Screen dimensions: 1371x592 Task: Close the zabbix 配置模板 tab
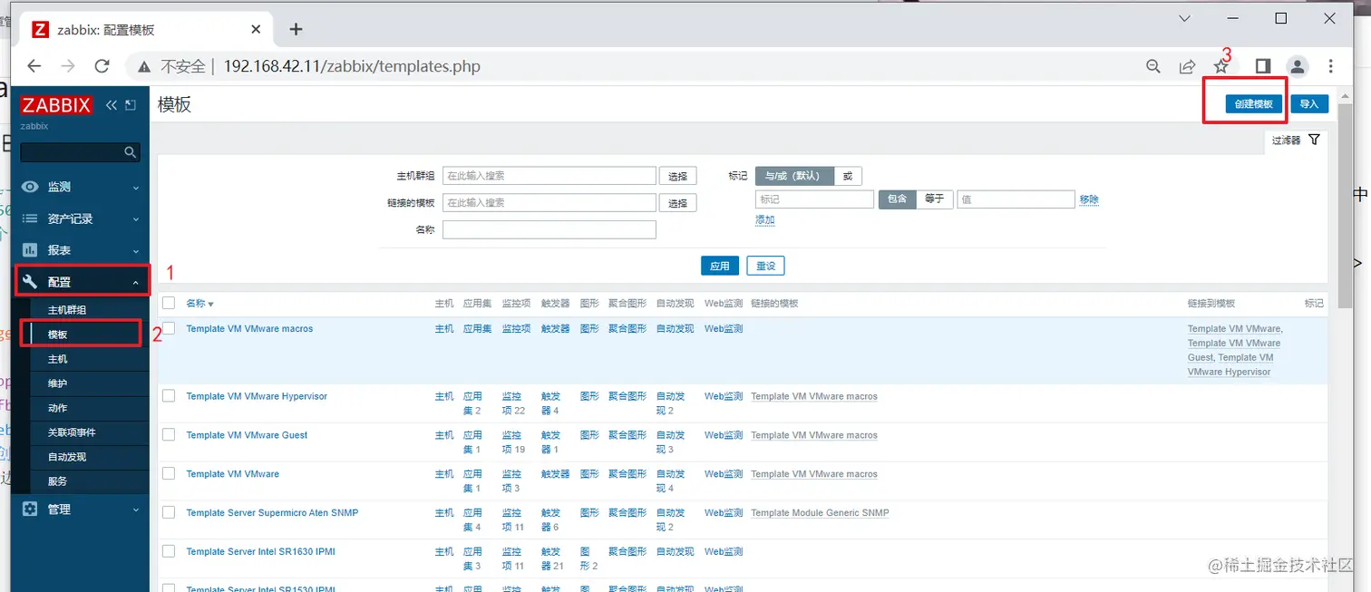click(x=256, y=29)
